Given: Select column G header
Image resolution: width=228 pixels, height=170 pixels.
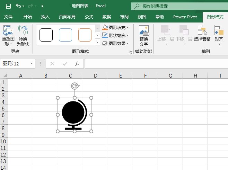Looking at the screenshot, I should (x=170, y=75).
